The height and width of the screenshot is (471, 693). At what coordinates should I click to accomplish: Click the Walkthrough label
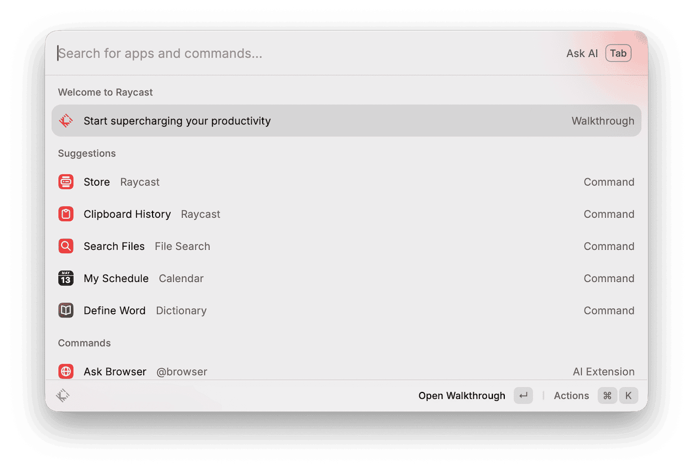click(602, 120)
